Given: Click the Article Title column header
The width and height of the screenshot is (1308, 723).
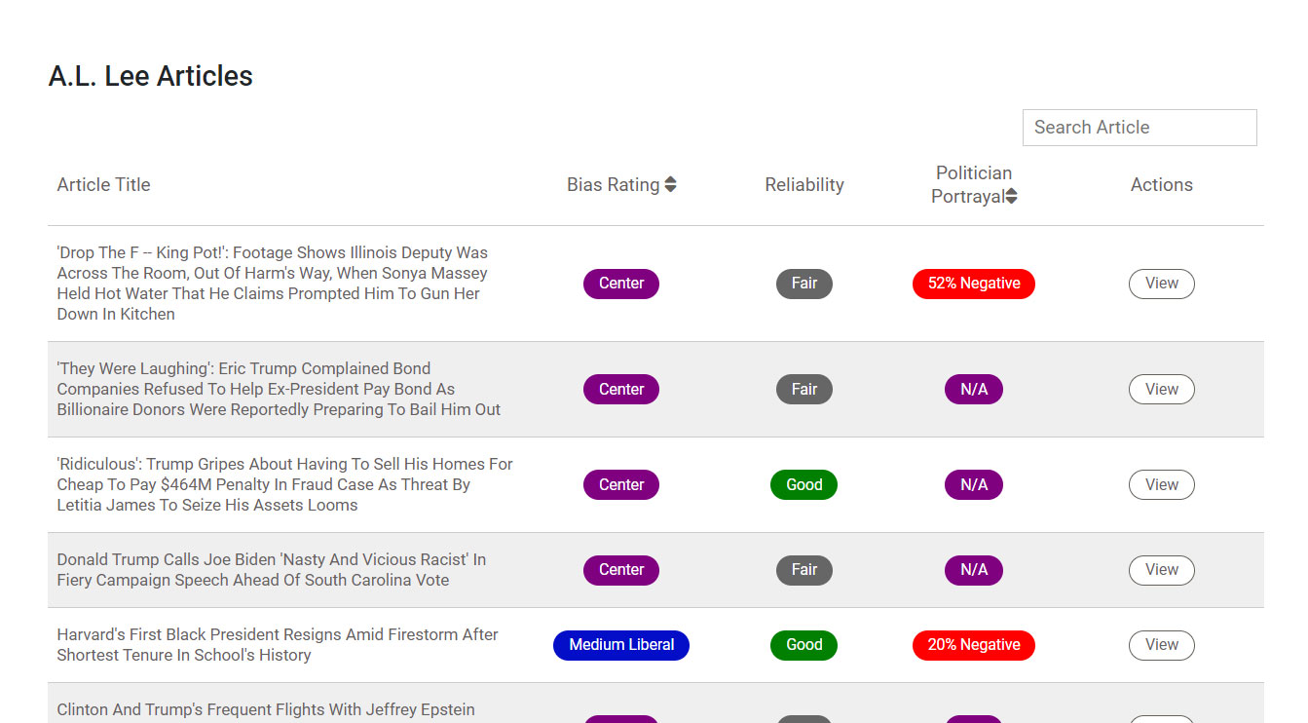Looking at the screenshot, I should coord(103,184).
